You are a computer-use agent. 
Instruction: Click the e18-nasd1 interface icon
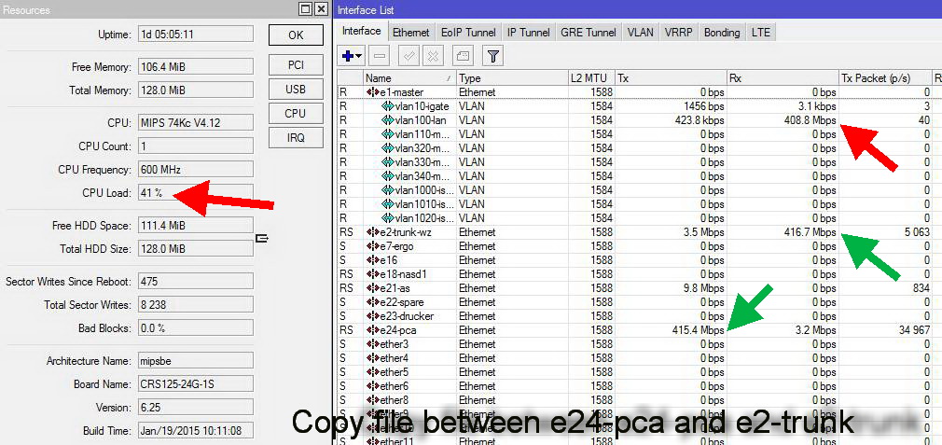(372, 274)
